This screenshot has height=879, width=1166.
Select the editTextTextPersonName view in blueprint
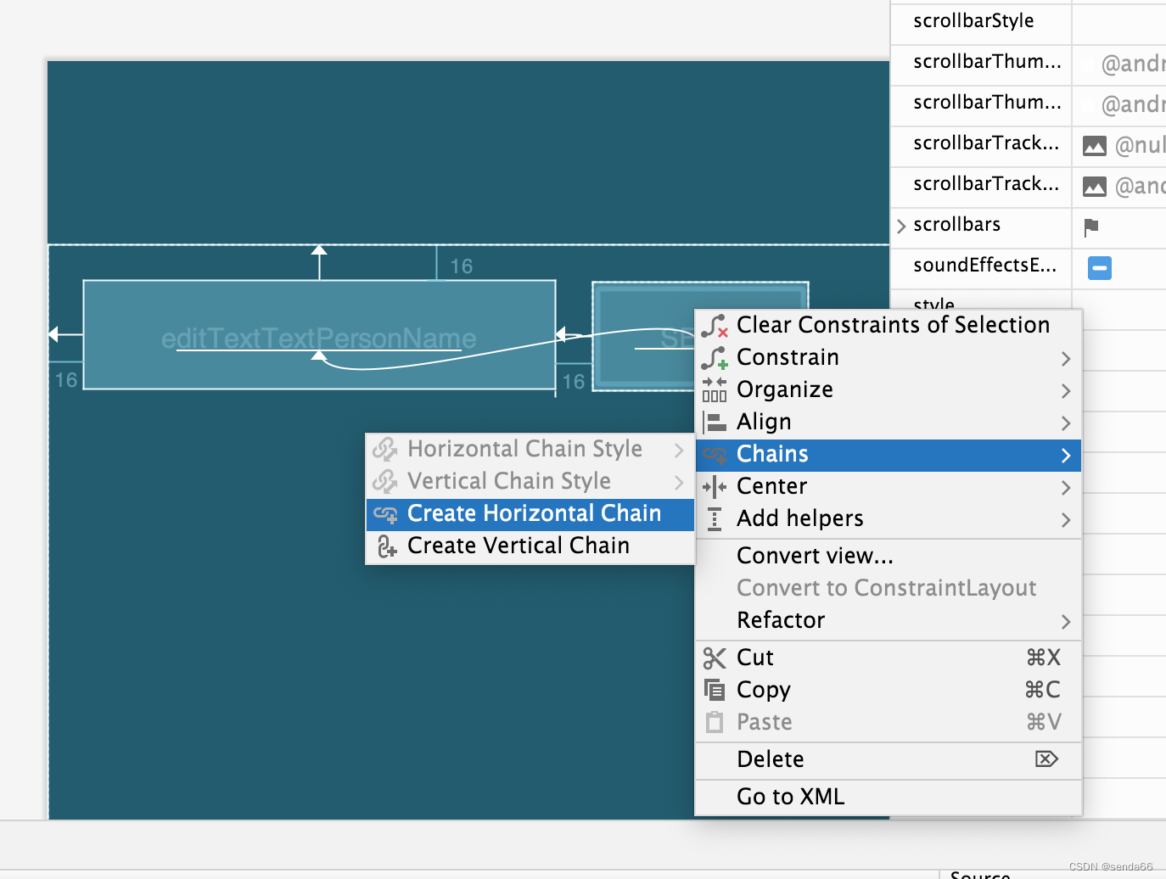coord(319,334)
